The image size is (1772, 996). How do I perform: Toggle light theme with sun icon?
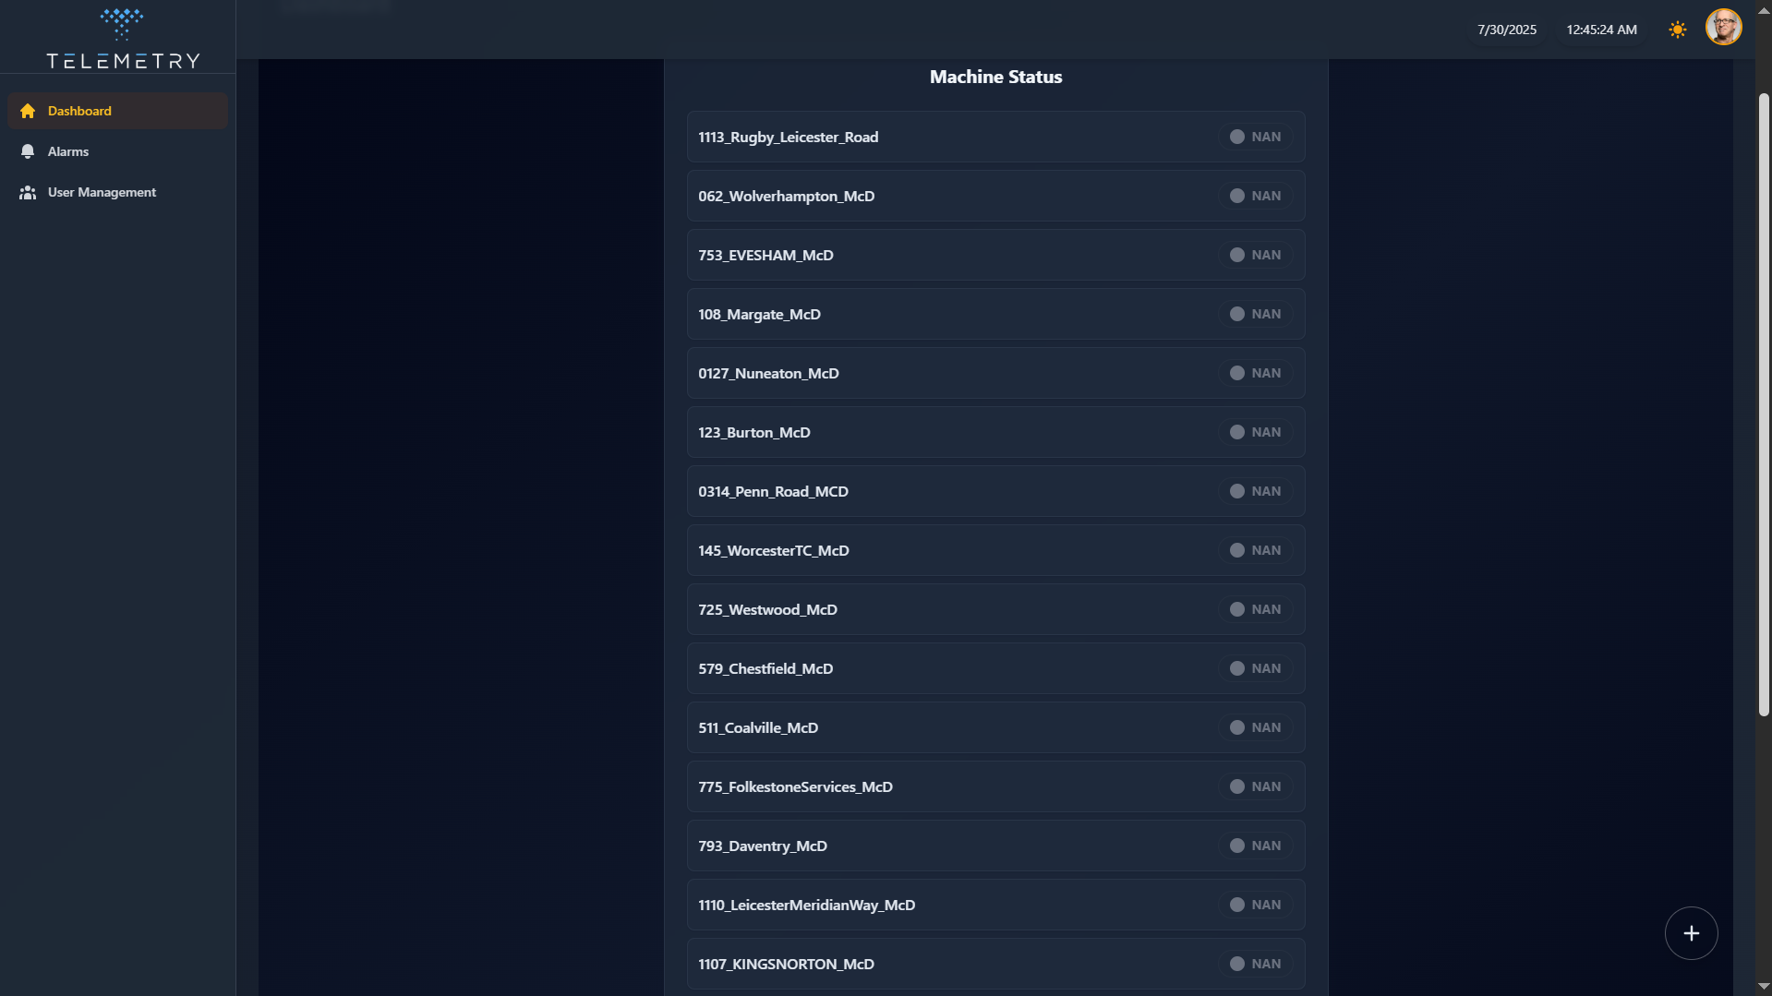coord(1678,30)
